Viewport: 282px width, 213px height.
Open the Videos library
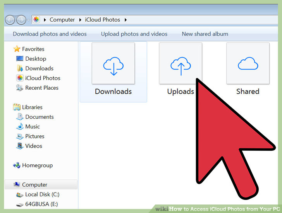pos(34,146)
